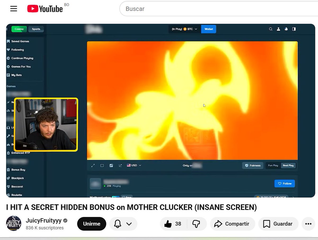Save video with Guardar button
Screen dimensions: 318x240
(x=278, y=224)
